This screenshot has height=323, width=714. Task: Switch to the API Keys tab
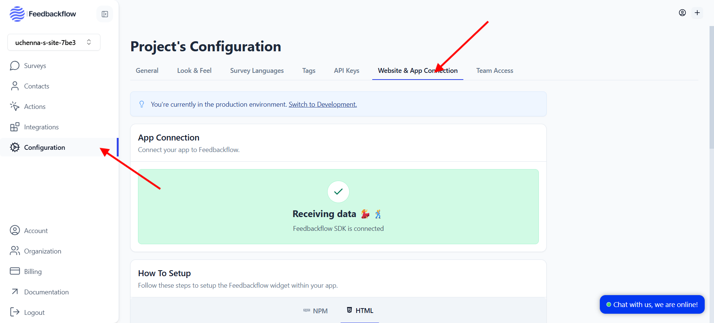[x=347, y=71]
